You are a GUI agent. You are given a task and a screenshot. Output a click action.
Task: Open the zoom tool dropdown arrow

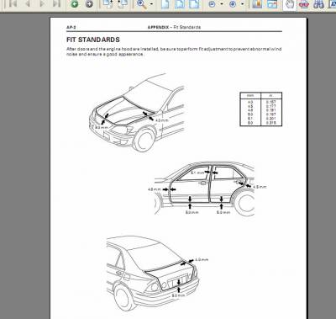coord(151,4)
